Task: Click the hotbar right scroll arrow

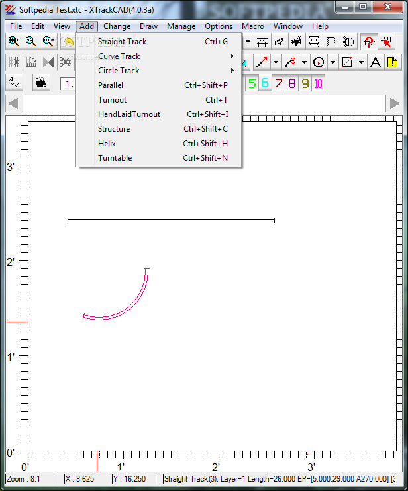Action: click(394, 103)
